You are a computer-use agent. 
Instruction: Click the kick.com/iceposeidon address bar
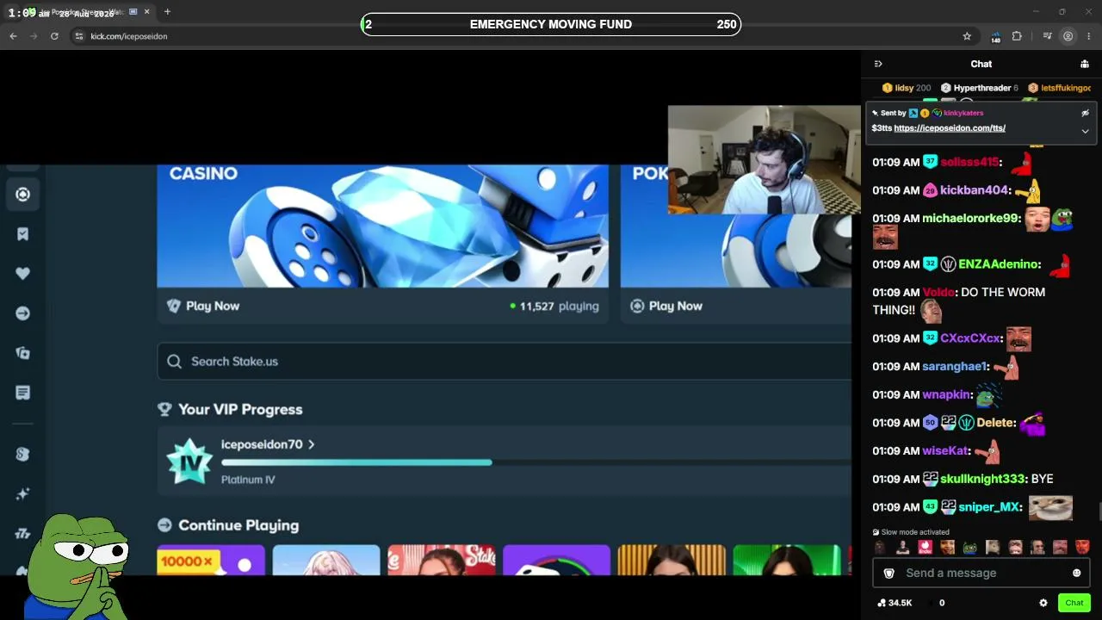(x=517, y=36)
